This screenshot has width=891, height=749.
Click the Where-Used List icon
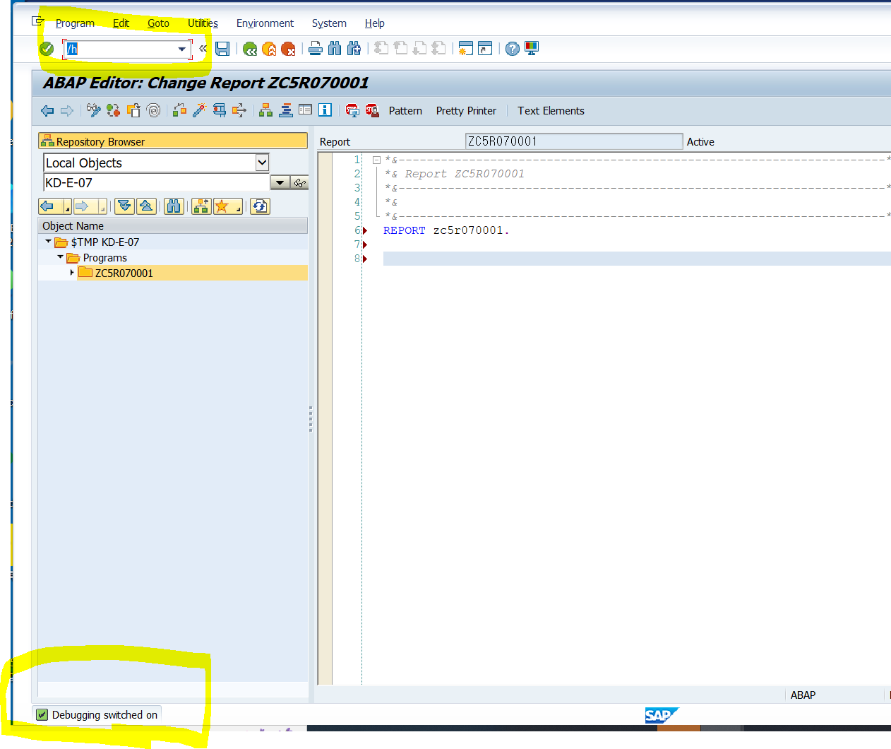239,110
